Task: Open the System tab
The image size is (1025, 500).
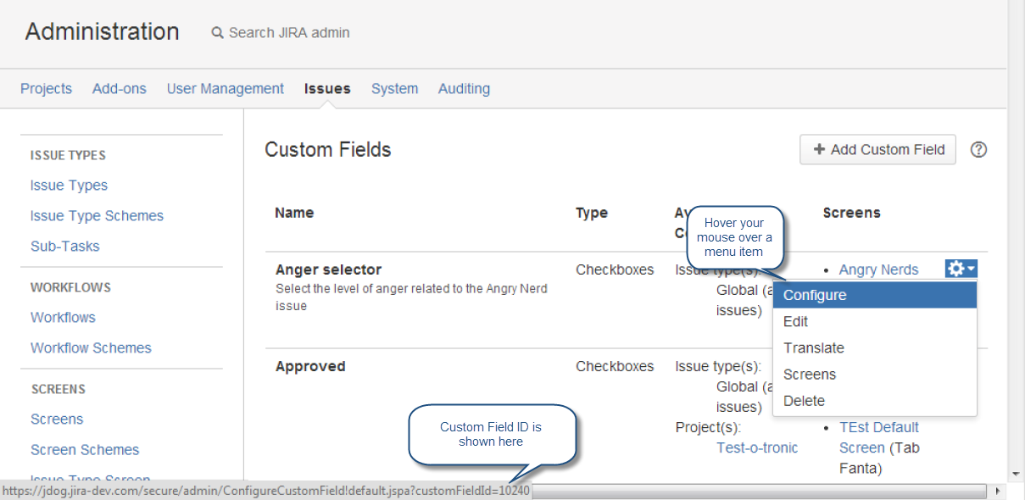Action: point(394,88)
